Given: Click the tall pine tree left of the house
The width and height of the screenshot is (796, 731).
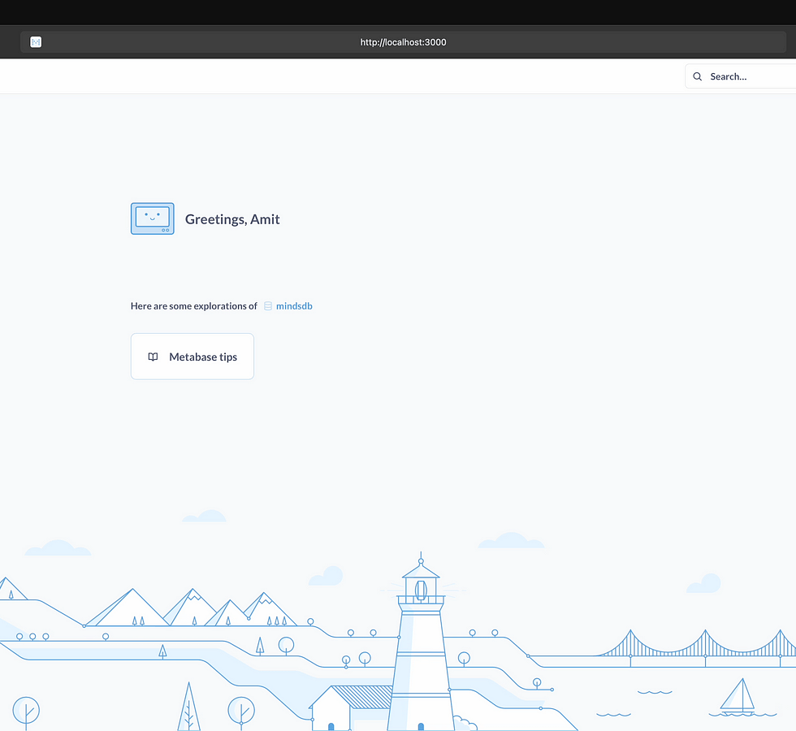Looking at the screenshot, I should click(x=188, y=707).
